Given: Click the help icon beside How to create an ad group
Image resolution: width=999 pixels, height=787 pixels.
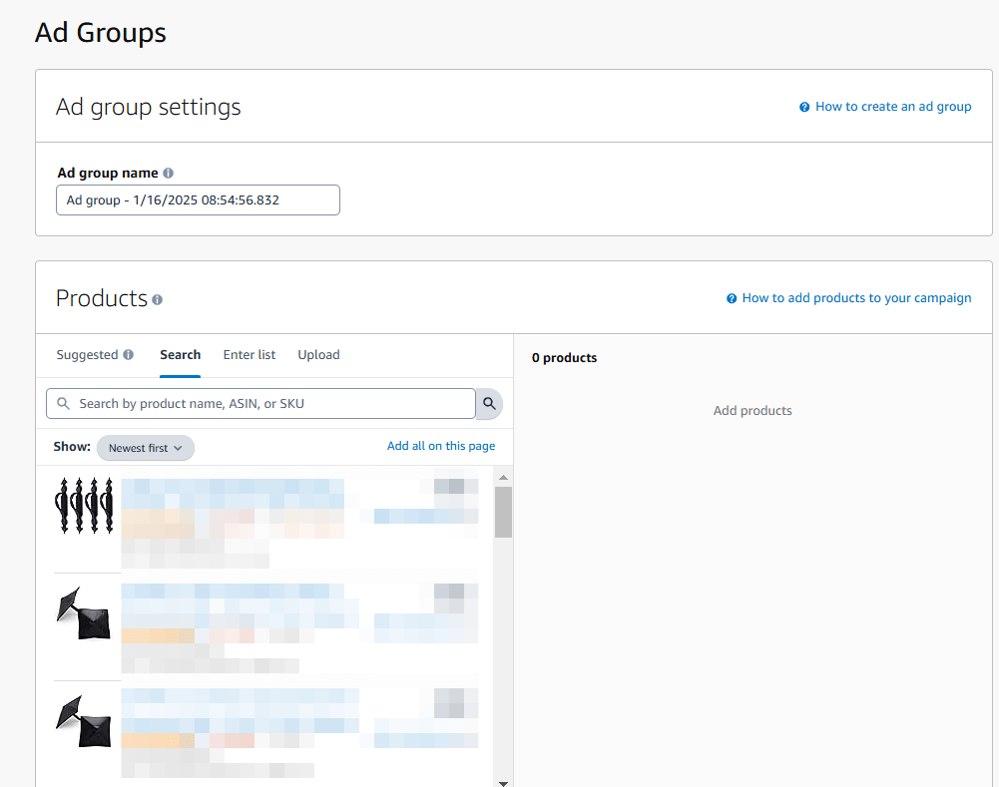Looking at the screenshot, I should (x=804, y=107).
